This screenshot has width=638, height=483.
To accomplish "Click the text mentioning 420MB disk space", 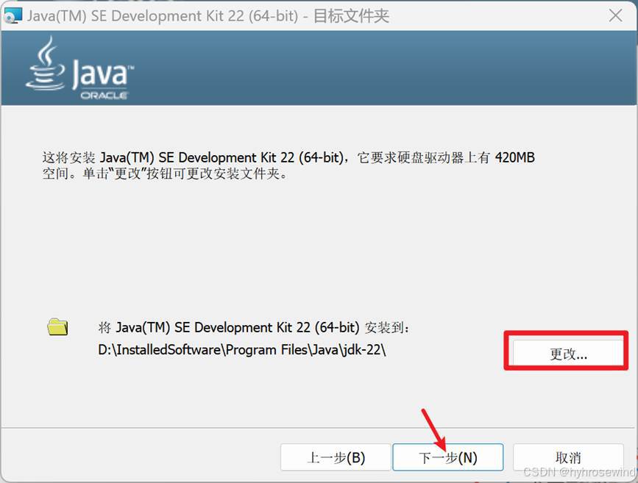I will coord(288,157).
